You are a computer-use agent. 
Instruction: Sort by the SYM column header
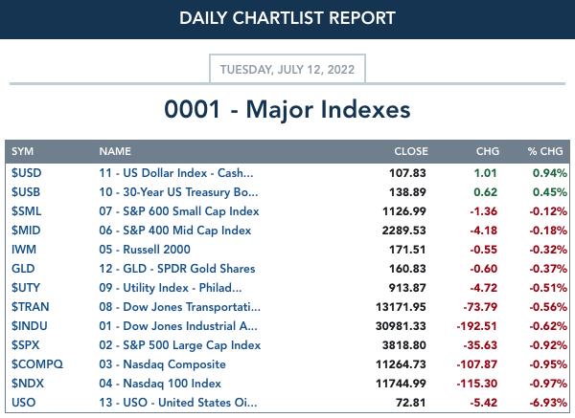pos(22,151)
